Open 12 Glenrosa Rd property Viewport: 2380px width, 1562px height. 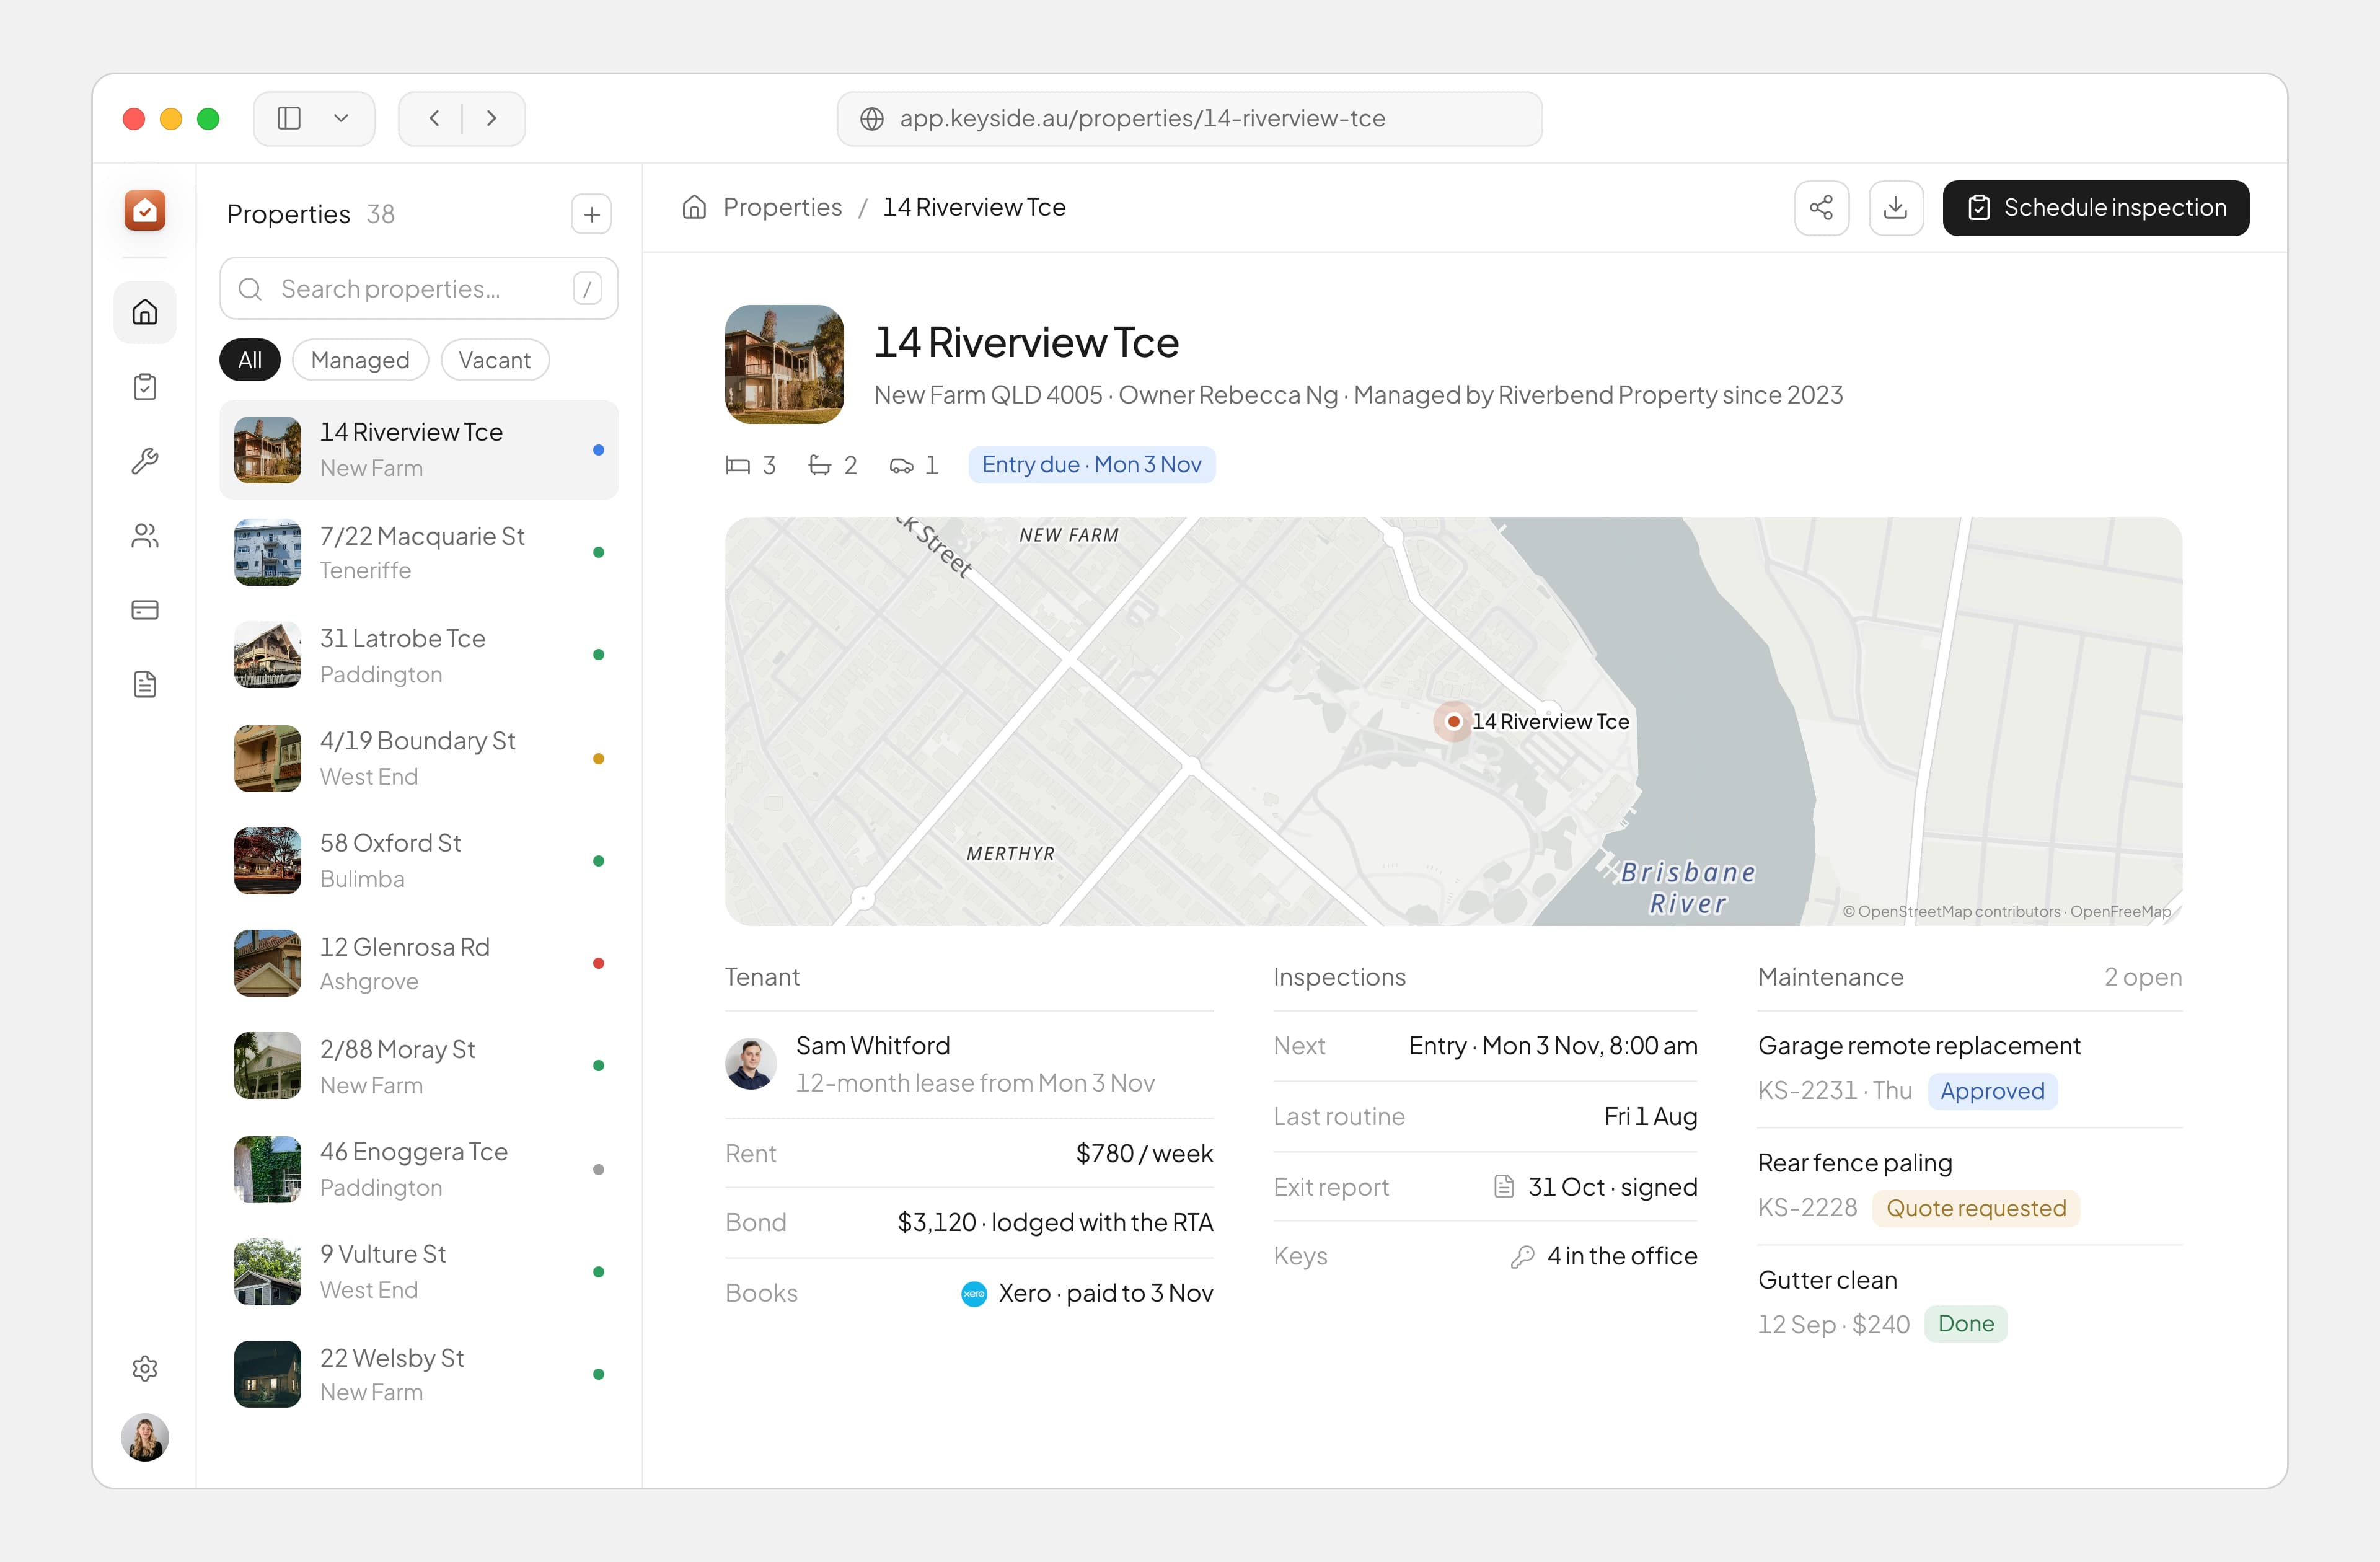point(419,964)
